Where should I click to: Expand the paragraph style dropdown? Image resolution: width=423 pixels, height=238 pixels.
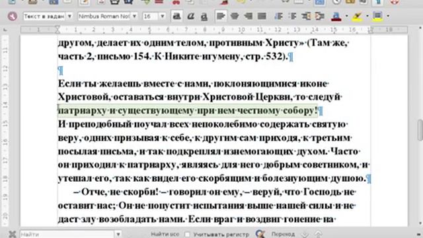click(69, 16)
